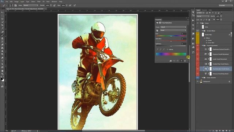Click the Actions play icon in side dock
This screenshot has width=234, height=132.
click(193, 21)
